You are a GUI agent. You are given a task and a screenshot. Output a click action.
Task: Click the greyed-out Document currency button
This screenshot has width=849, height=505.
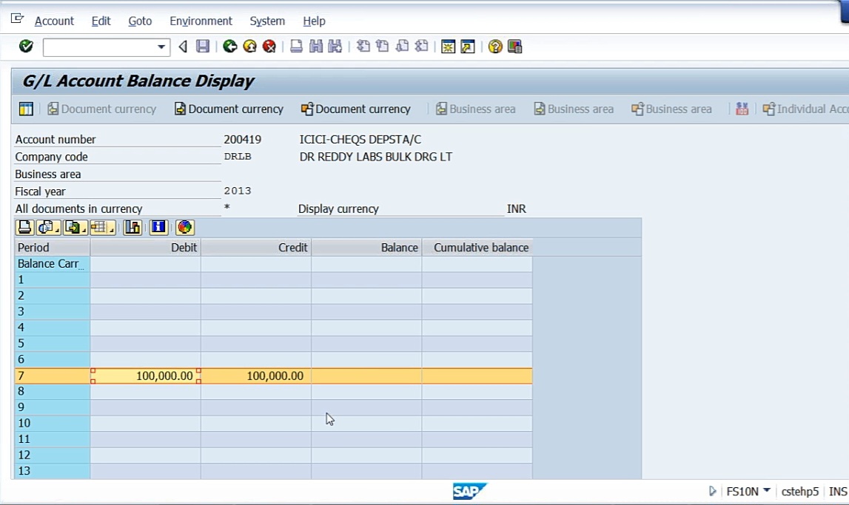click(102, 109)
